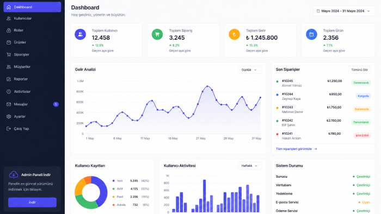Click the Yedekleme status row

coord(323,194)
